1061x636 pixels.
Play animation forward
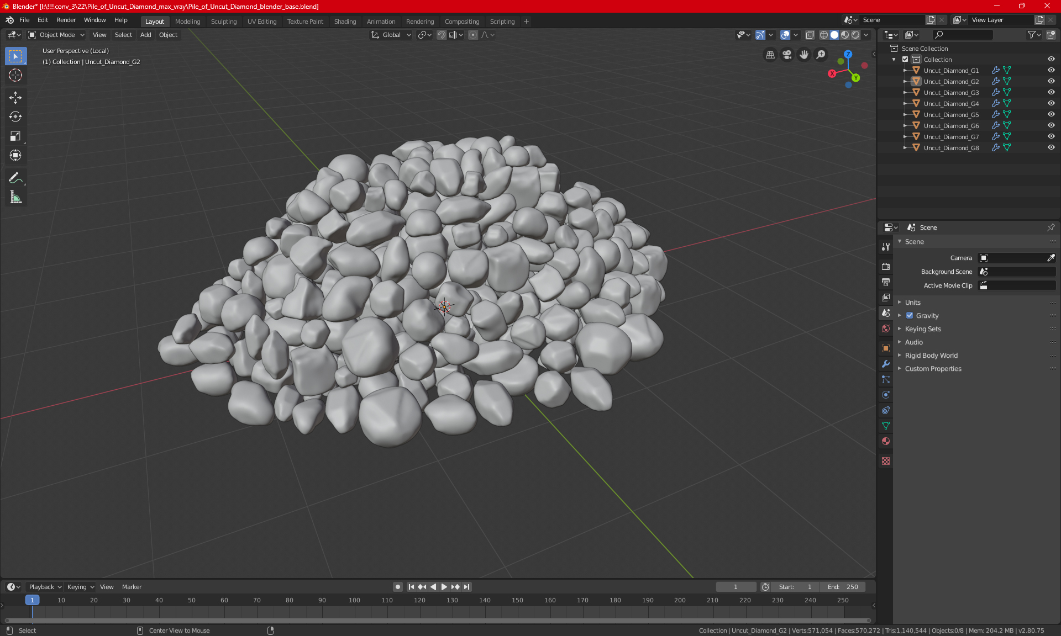coord(444,587)
